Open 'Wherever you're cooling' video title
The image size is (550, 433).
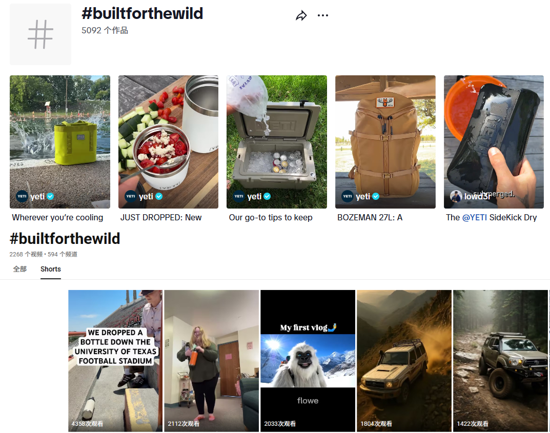pos(57,217)
